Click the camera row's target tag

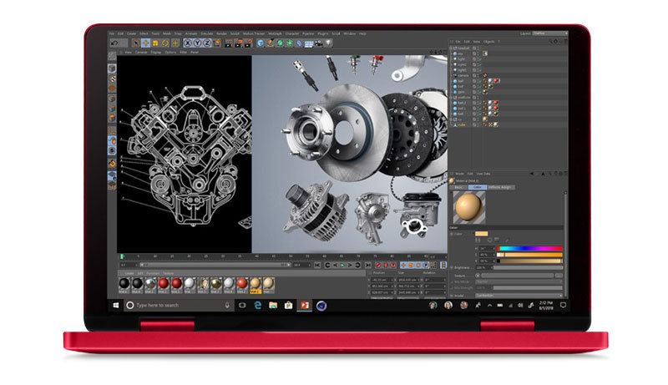tap(485, 75)
